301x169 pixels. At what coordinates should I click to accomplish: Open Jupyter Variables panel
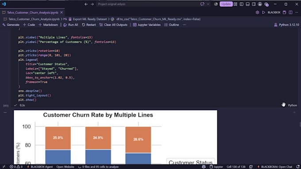click(x=147, y=25)
